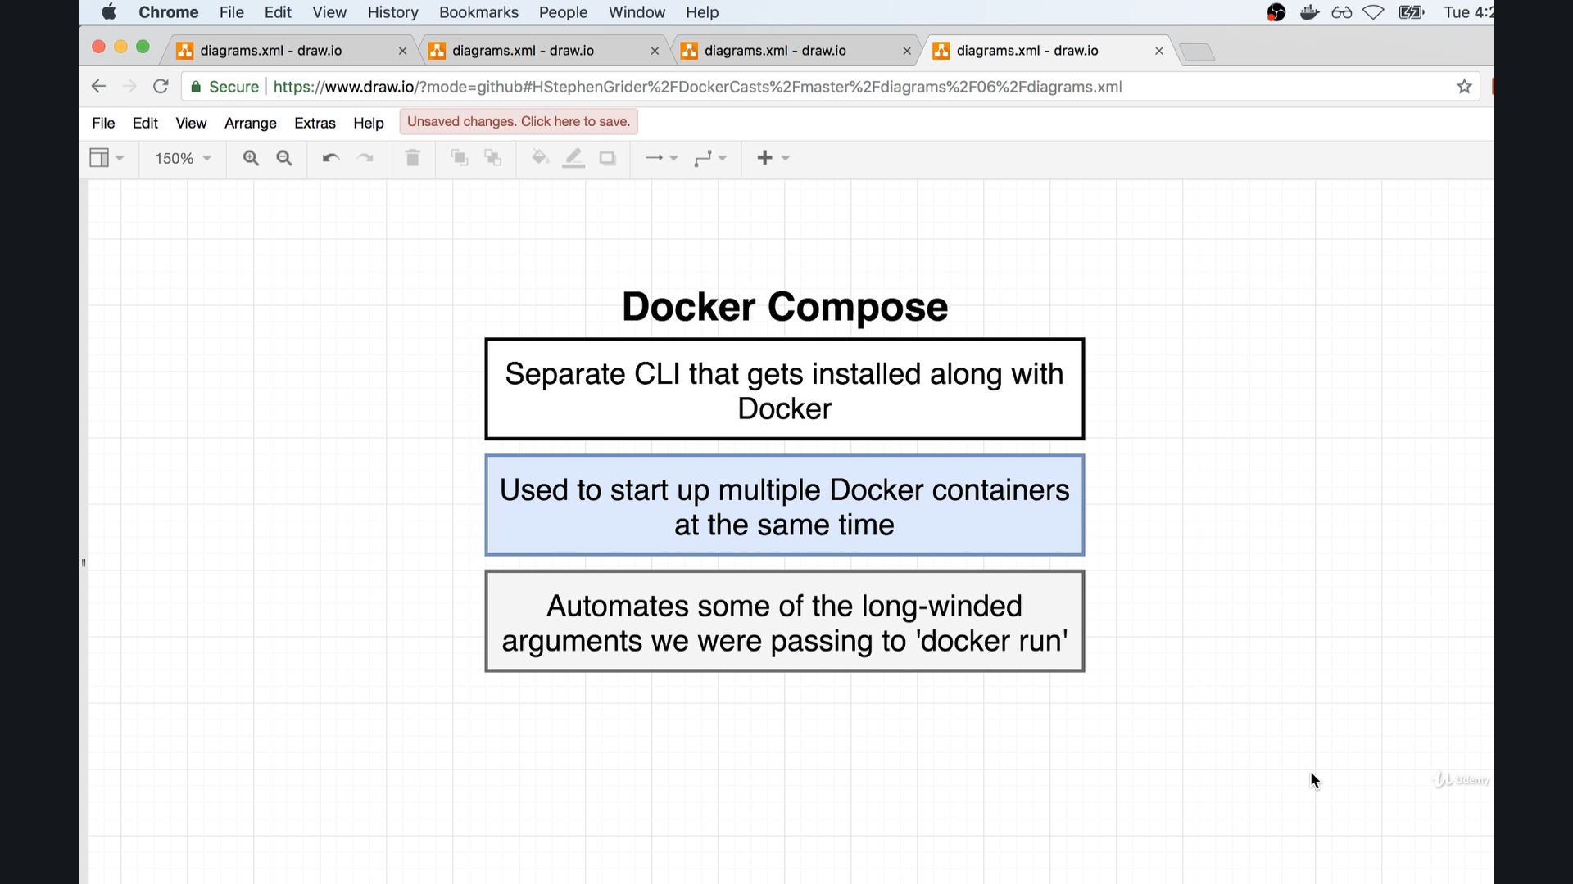The height and width of the screenshot is (884, 1573).
Task: Open the zoom level dropdown showing 150%
Action: (x=181, y=158)
